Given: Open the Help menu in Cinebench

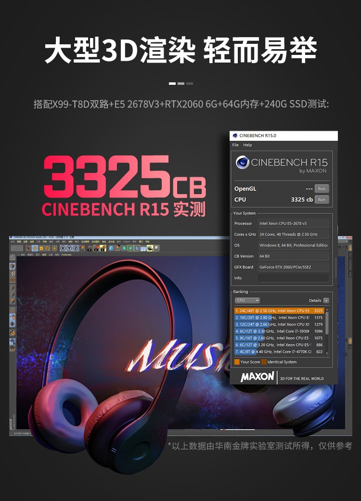Looking at the screenshot, I should [x=247, y=145].
